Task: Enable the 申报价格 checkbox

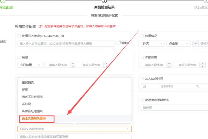Action: click(142, 57)
